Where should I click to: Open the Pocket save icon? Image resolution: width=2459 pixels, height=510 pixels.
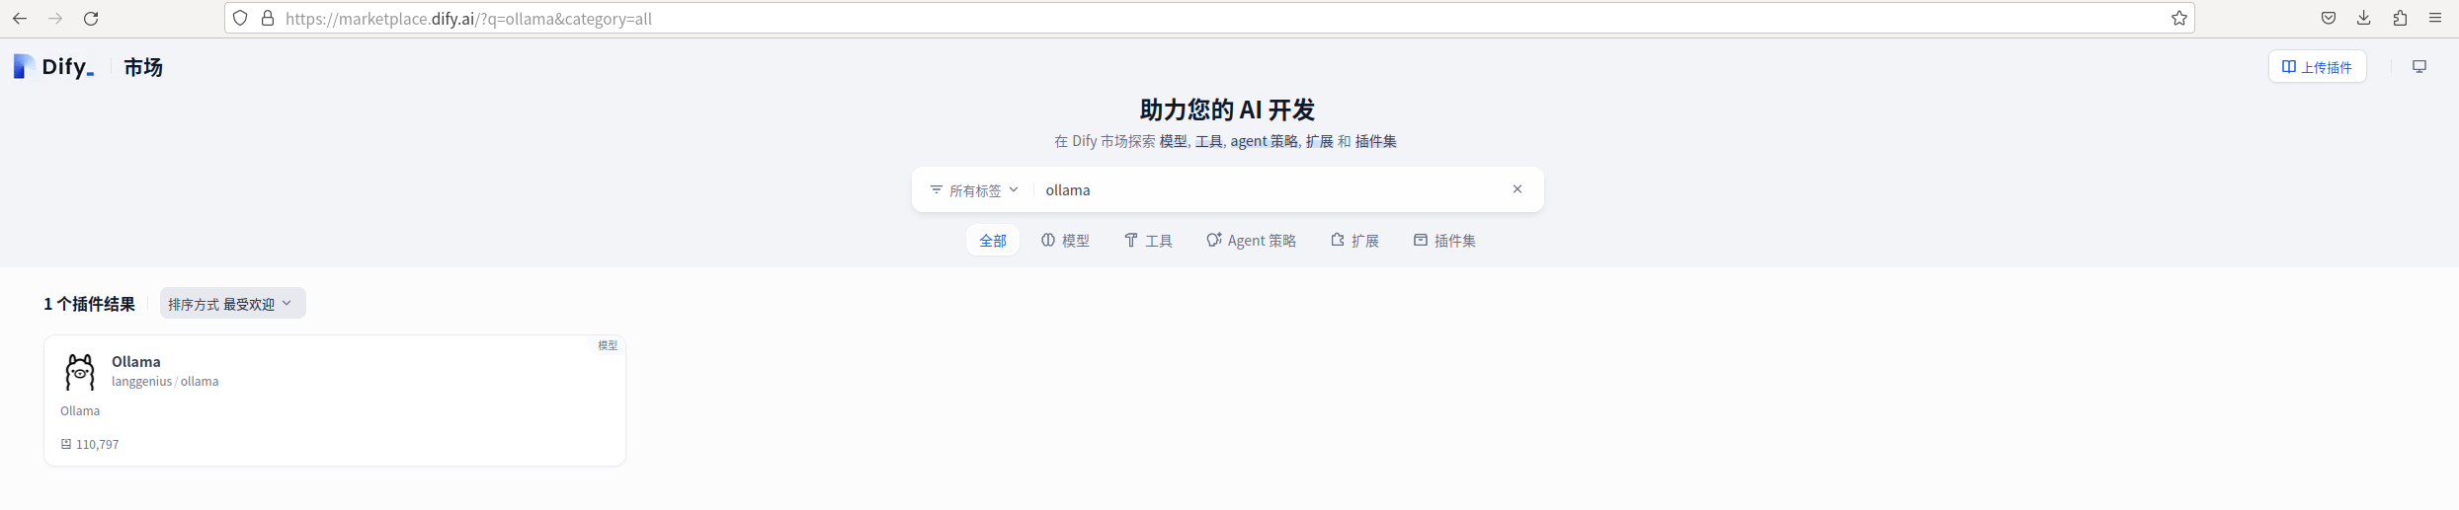tap(2329, 18)
